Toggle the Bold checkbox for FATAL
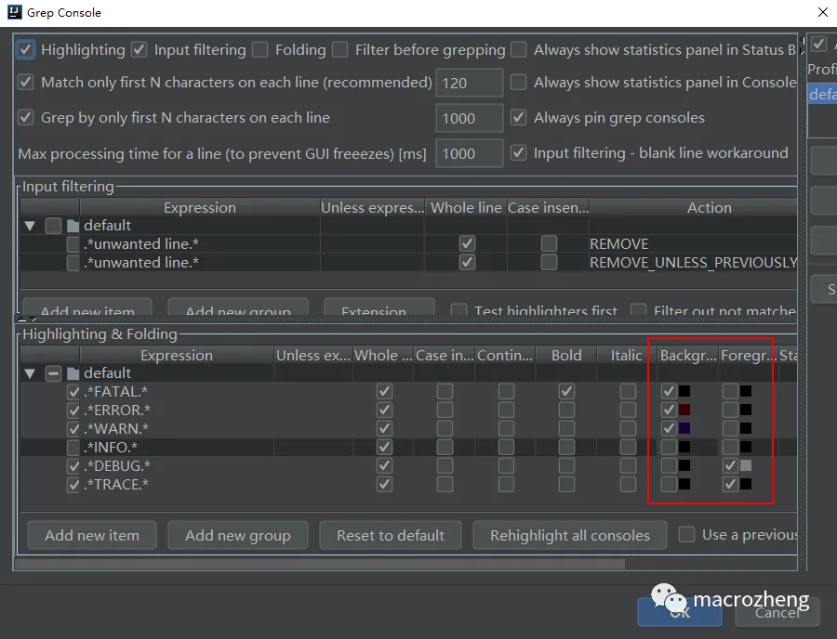Viewport: 837px width, 639px height. click(566, 392)
